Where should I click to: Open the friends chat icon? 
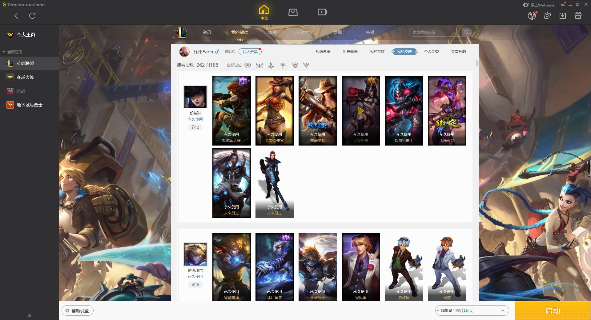click(547, 15)
